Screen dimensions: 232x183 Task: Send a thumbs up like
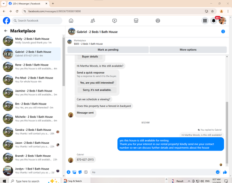[x=225, y=172]
